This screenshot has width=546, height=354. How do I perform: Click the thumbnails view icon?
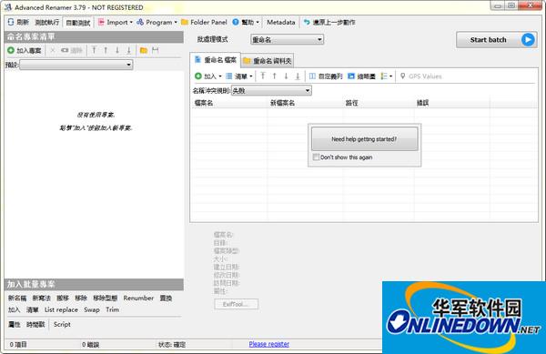tap(351, 76)
